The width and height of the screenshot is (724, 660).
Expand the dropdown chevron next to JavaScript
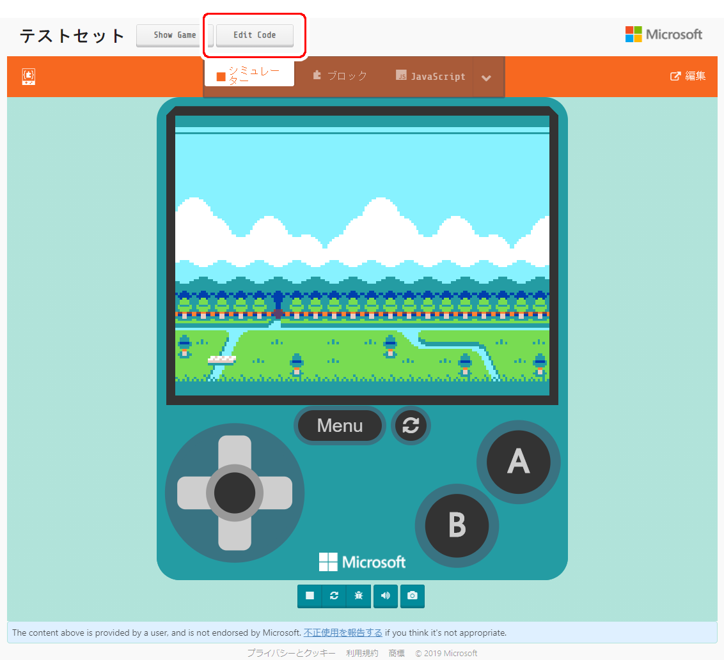point(486,77)
